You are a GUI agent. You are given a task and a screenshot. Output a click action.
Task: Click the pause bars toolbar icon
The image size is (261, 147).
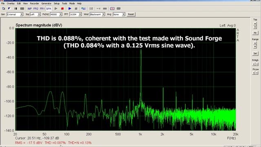click(x=15, y=9)
